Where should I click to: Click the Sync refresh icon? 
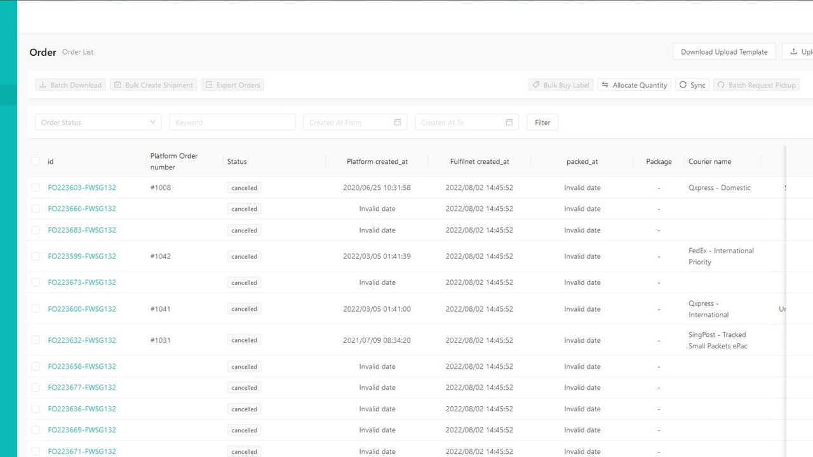pyautogui.click(x=682, y=84)
